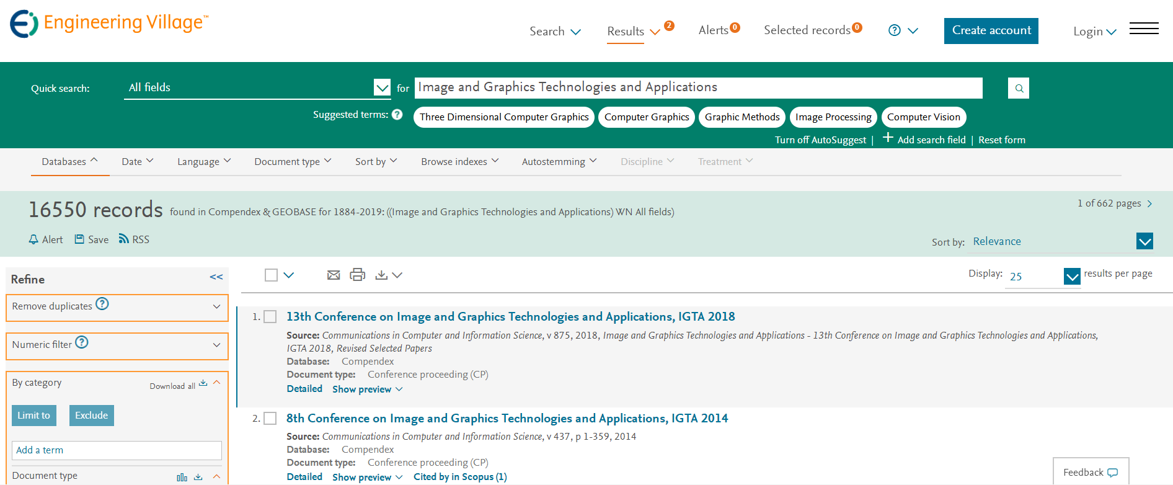Click the Add a term input

coord(117,450)
